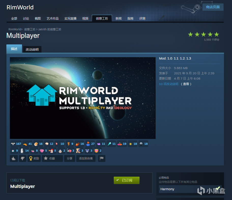The image size is (232, 200).
Task: Click zetrith's workshop breadcrumb link
Action: click(x=50, y=29)
